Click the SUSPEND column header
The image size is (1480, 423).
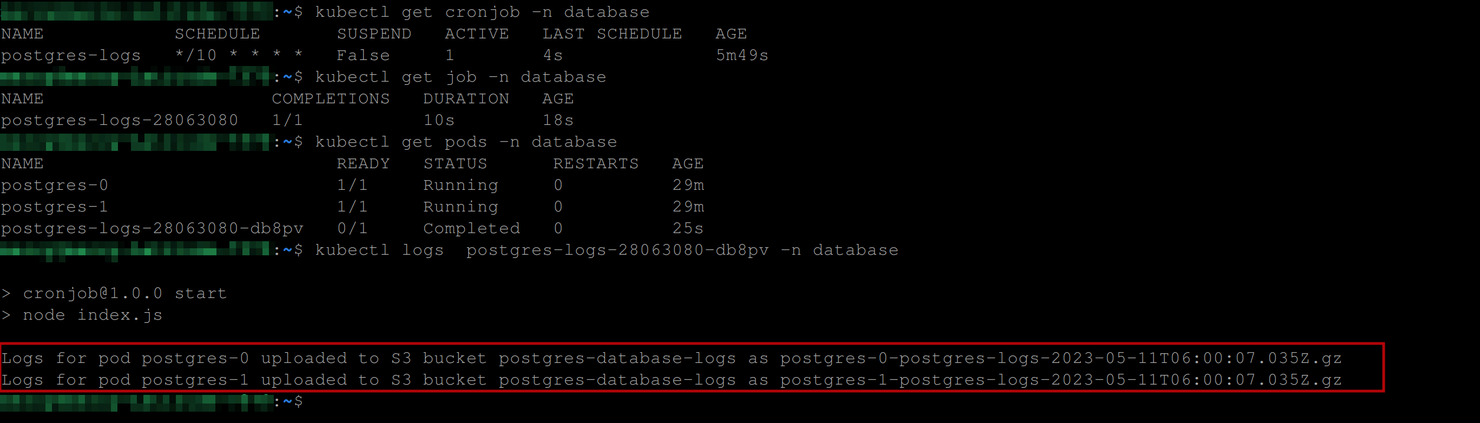374,34
